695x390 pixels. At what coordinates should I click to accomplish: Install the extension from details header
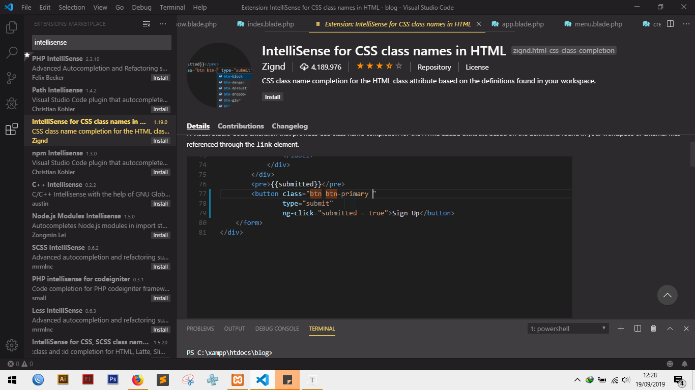click(273, 97)
